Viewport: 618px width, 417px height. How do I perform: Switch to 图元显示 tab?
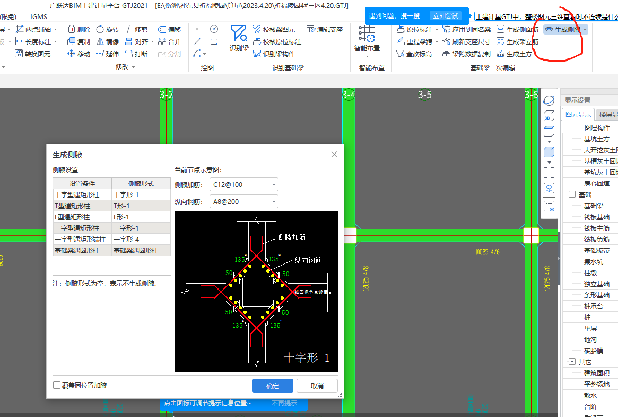(578, 114)
